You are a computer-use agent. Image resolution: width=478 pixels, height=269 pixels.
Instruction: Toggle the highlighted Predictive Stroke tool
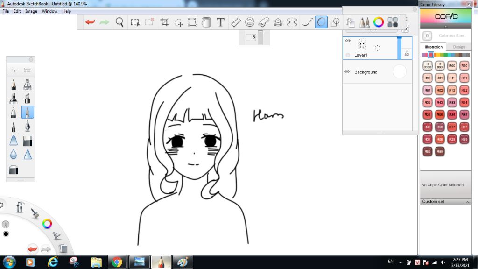[x=321, y=22]
